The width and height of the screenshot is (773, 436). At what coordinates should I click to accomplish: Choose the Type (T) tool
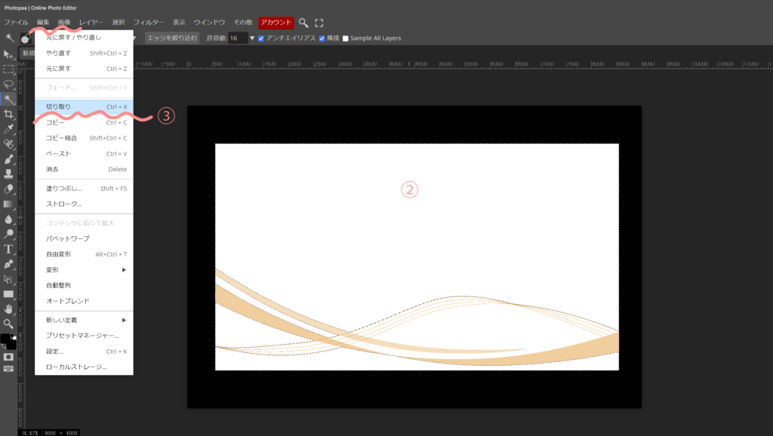9,249
